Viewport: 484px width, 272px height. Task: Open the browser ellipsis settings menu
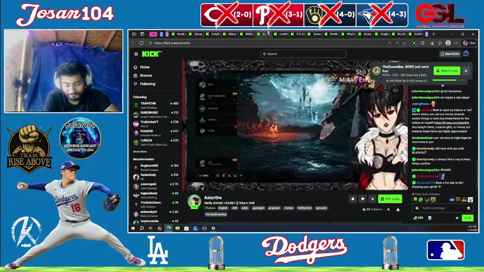[456, 43]
